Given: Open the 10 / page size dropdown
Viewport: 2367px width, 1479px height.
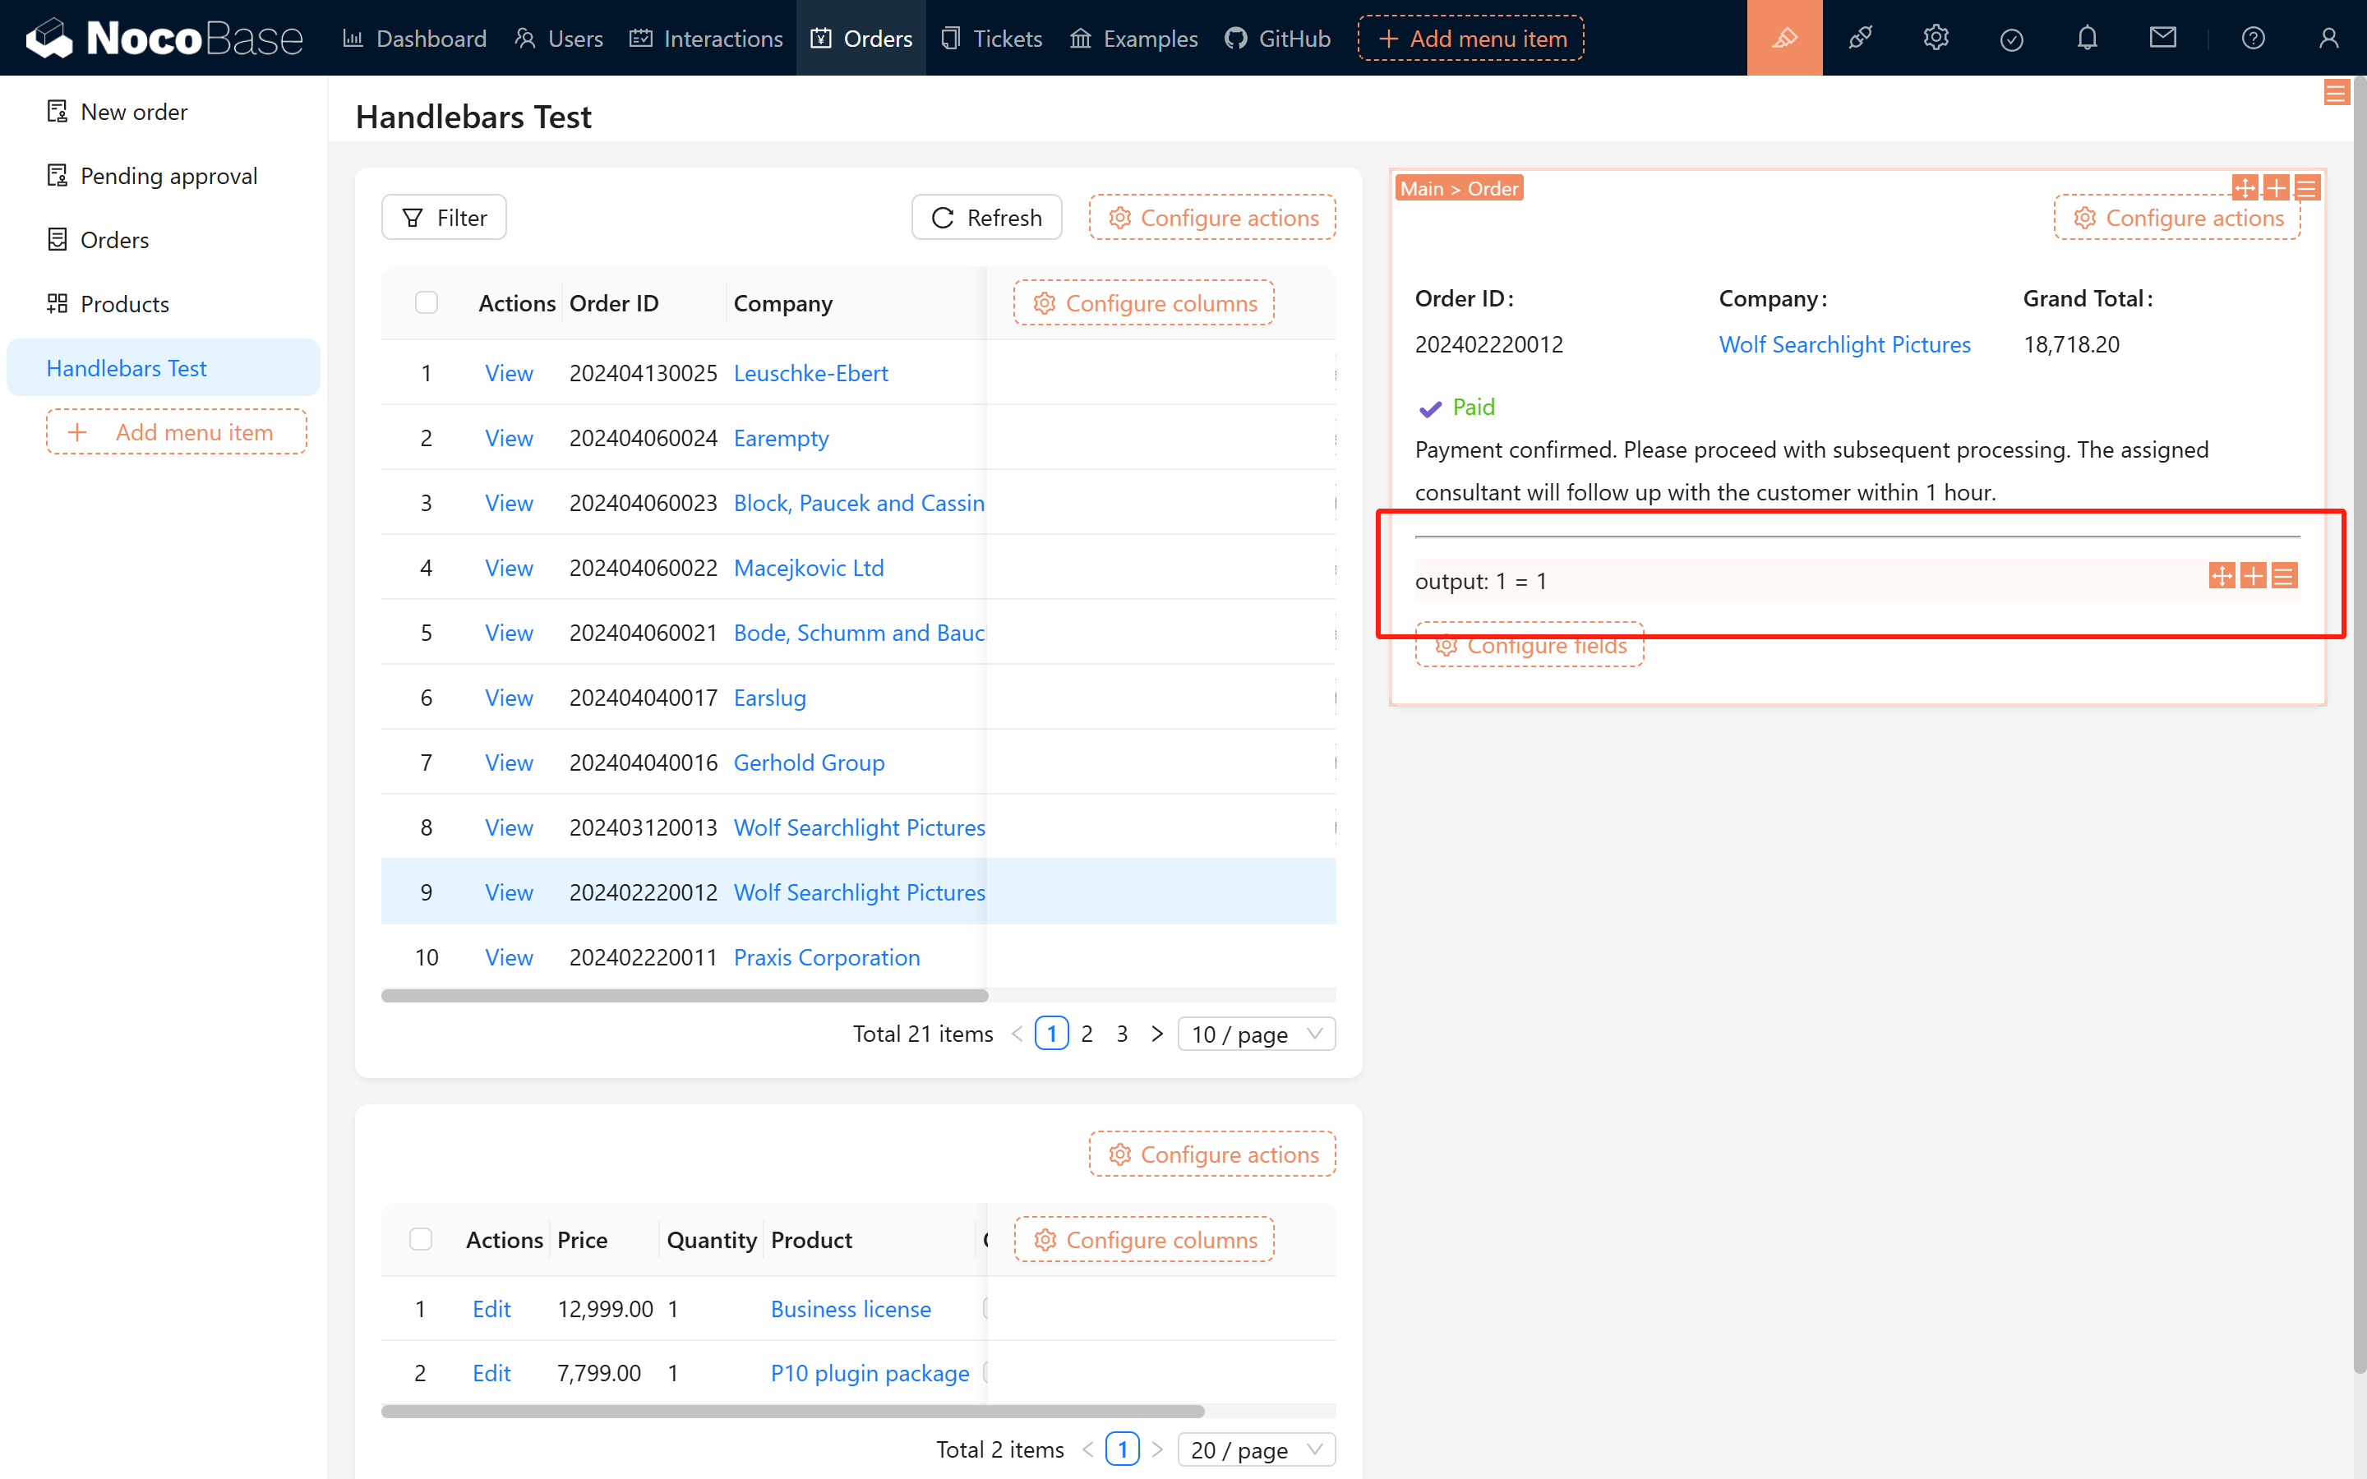Looking at the screenshot, I should coord(1256,1034).
